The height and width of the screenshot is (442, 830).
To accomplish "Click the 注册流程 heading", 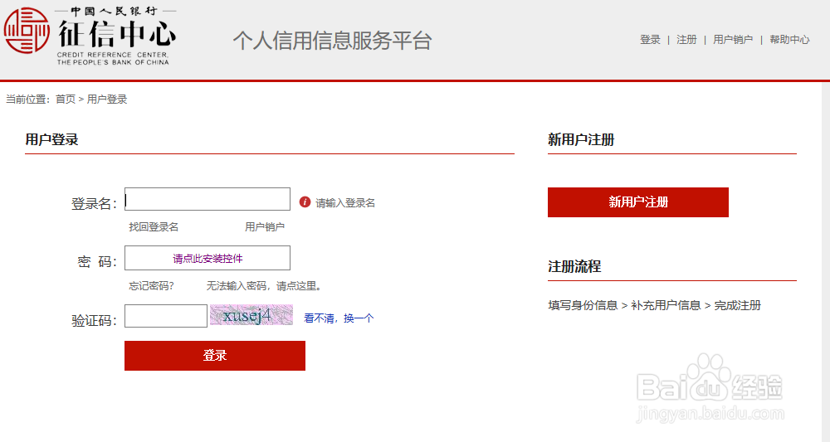I will (574, 266).
